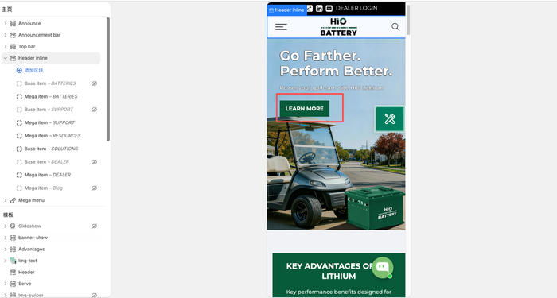Collapse the Header inline section
Viewport: 557px width, 298px height.
point(6,58)
